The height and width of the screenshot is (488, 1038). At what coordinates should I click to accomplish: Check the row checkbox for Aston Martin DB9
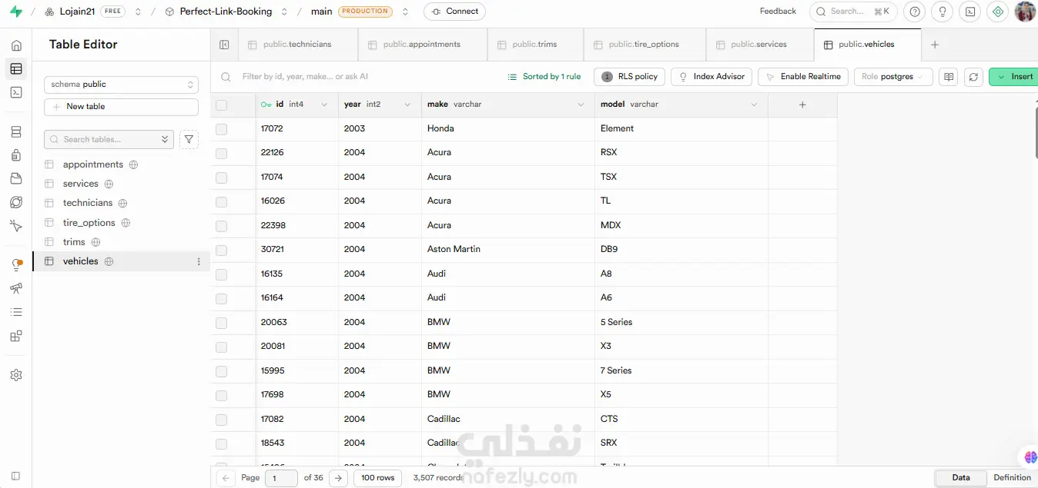point(222,250)
